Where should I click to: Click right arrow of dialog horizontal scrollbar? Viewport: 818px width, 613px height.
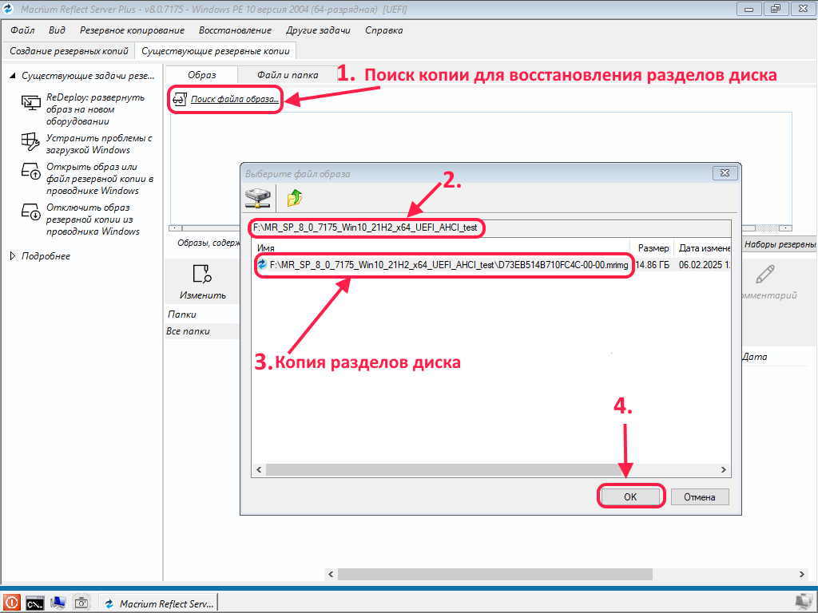pos(724,471)
